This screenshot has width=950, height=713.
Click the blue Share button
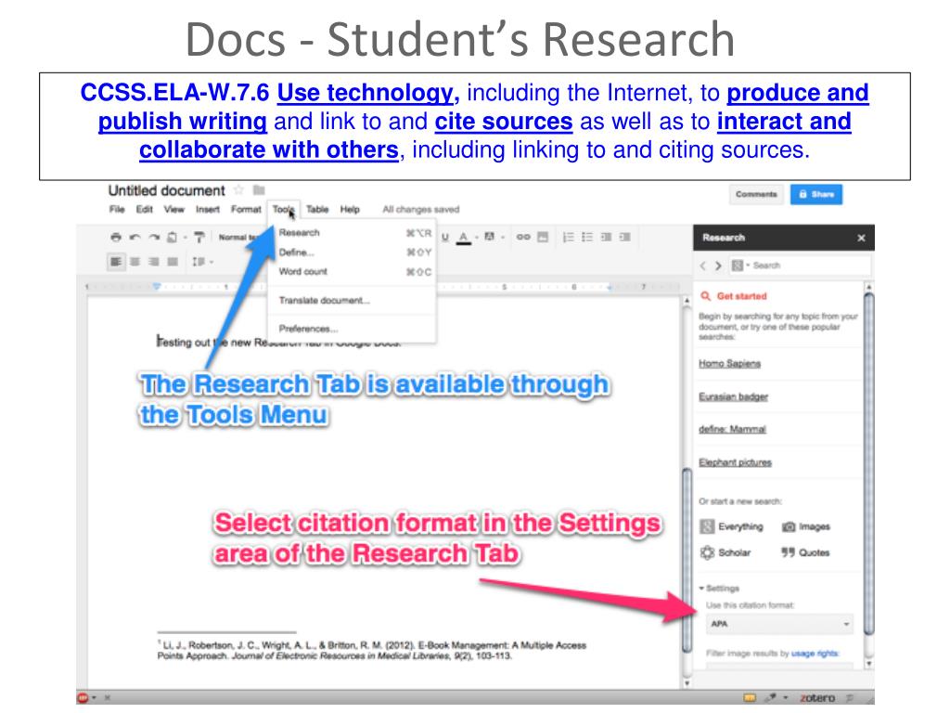[x=816, y=195]
